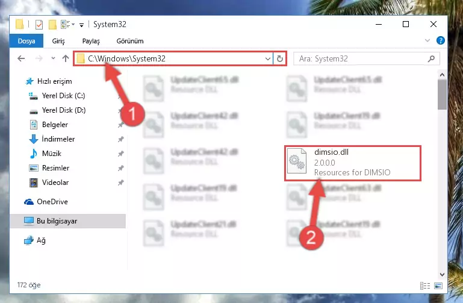Open the recent locations dropdown
This screenshot has height=303, width=463.
pyautogui.click(x=53, y=58)
